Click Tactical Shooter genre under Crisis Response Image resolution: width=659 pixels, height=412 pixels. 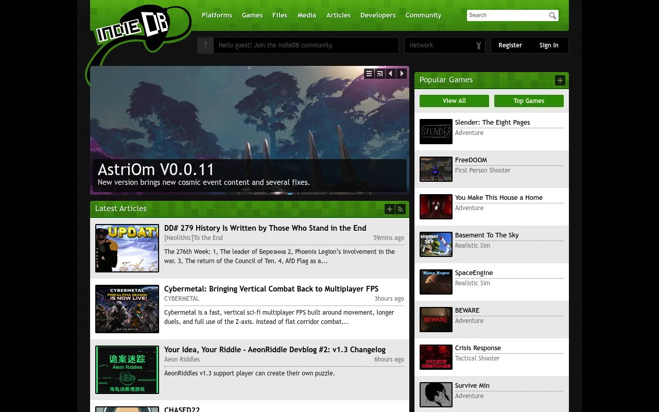click(x=477, y=358)
